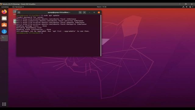Show Applications grid at dock bottom
Image resolution: width=195 pixels, height=110 pixels.
pyautogui.click(x=4, y=104)
